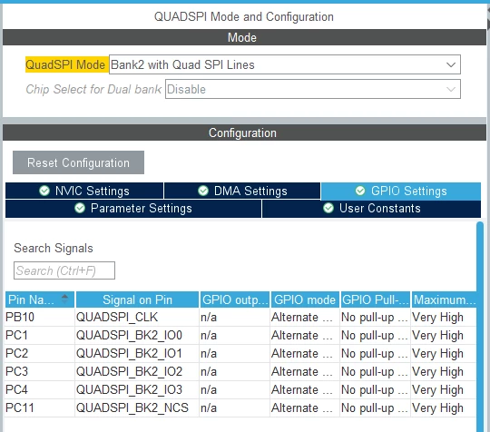Select the Parameter Settings tab
The image size is (490, 432).
pos(133,209)
